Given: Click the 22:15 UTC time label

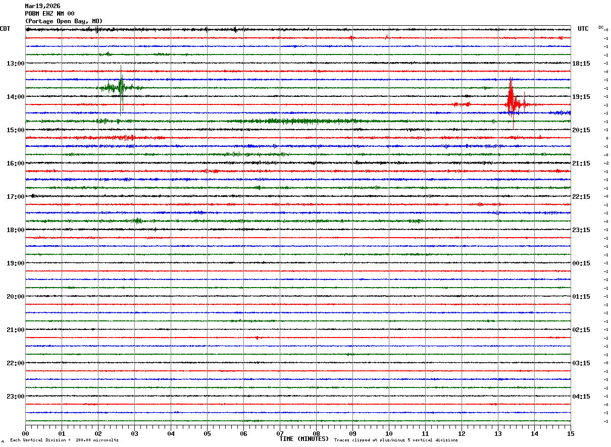Looking at the screenshot, I should (582, 197).
